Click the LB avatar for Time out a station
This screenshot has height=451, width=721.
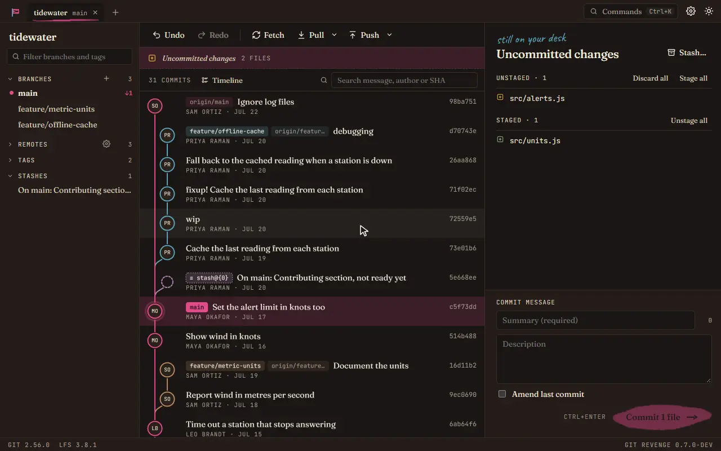click(x=155, y=428)
